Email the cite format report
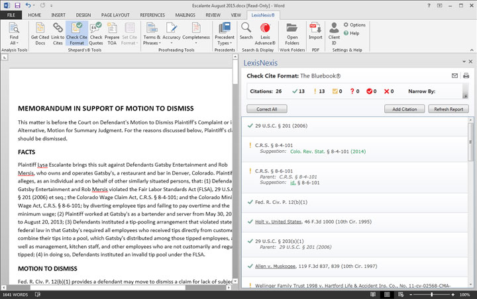477x299 pixels. point(454,75)
